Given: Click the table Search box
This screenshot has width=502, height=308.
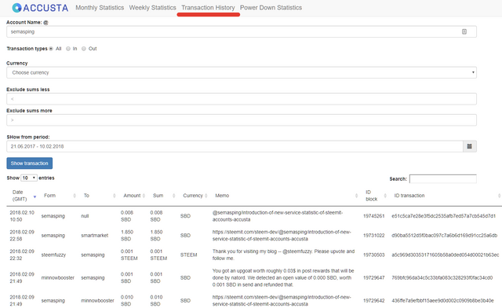Looking at the screenshot, I should (x=442, y=178).
